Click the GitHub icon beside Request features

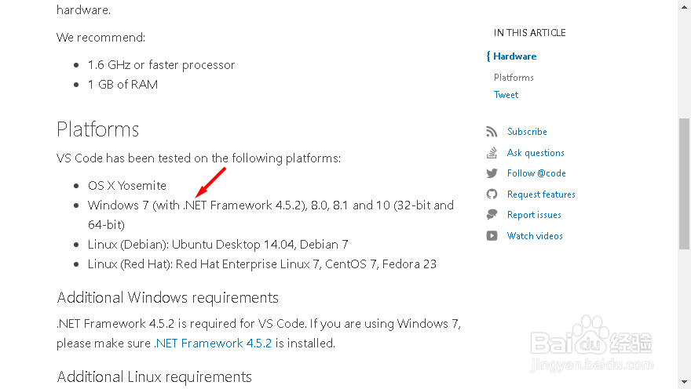[492, 194]
